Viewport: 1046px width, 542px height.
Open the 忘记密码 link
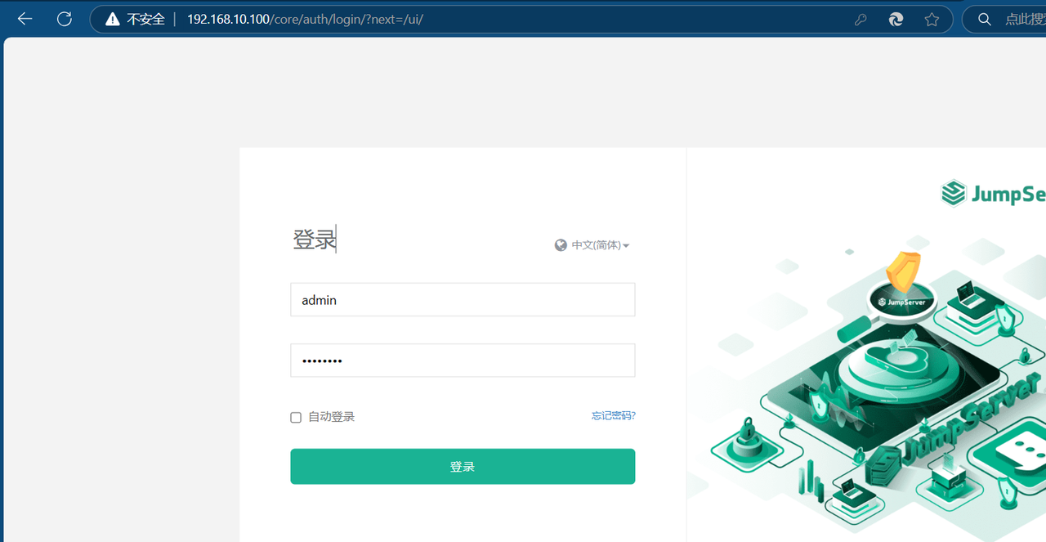click(x=613, y=415)
